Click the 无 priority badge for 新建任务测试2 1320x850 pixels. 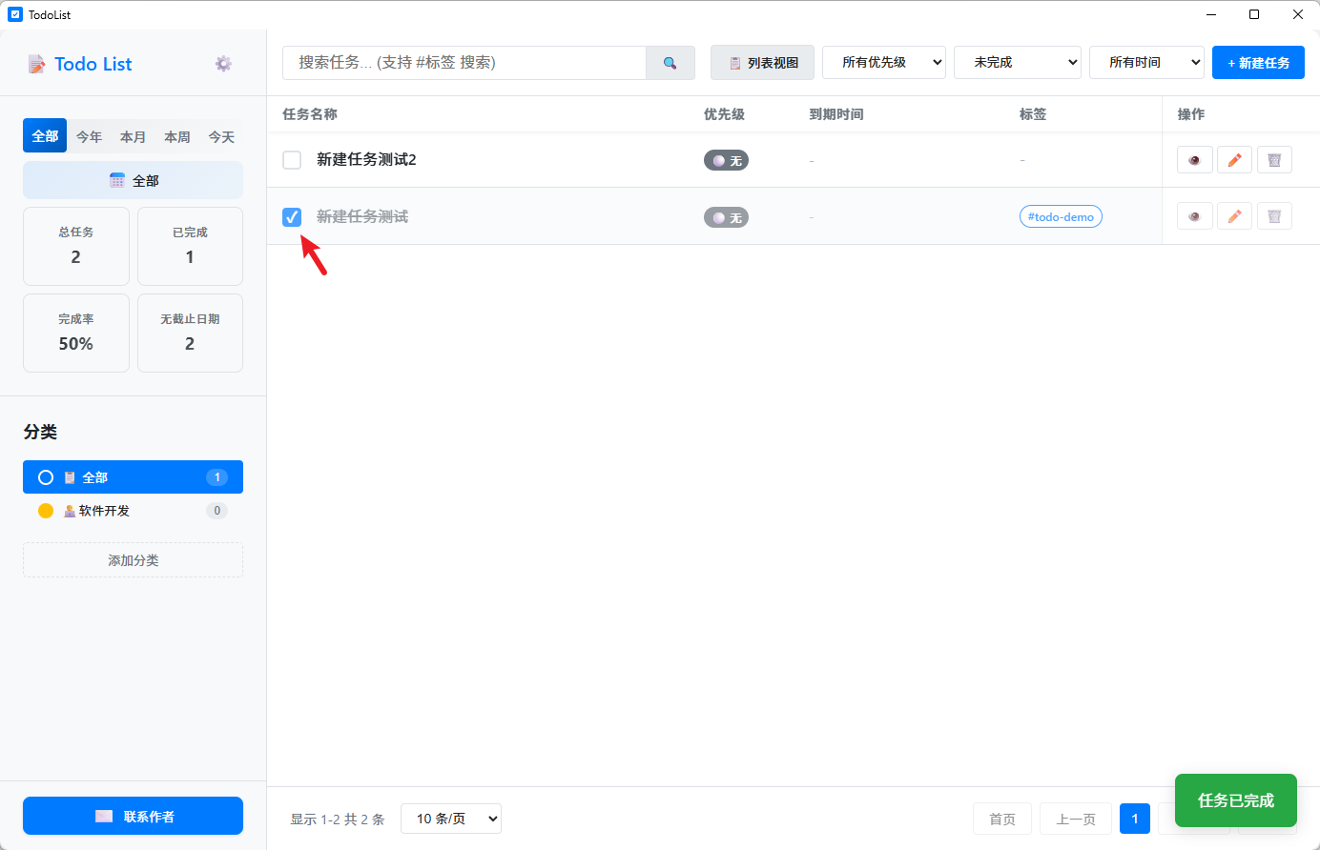(x=726, y=160)
